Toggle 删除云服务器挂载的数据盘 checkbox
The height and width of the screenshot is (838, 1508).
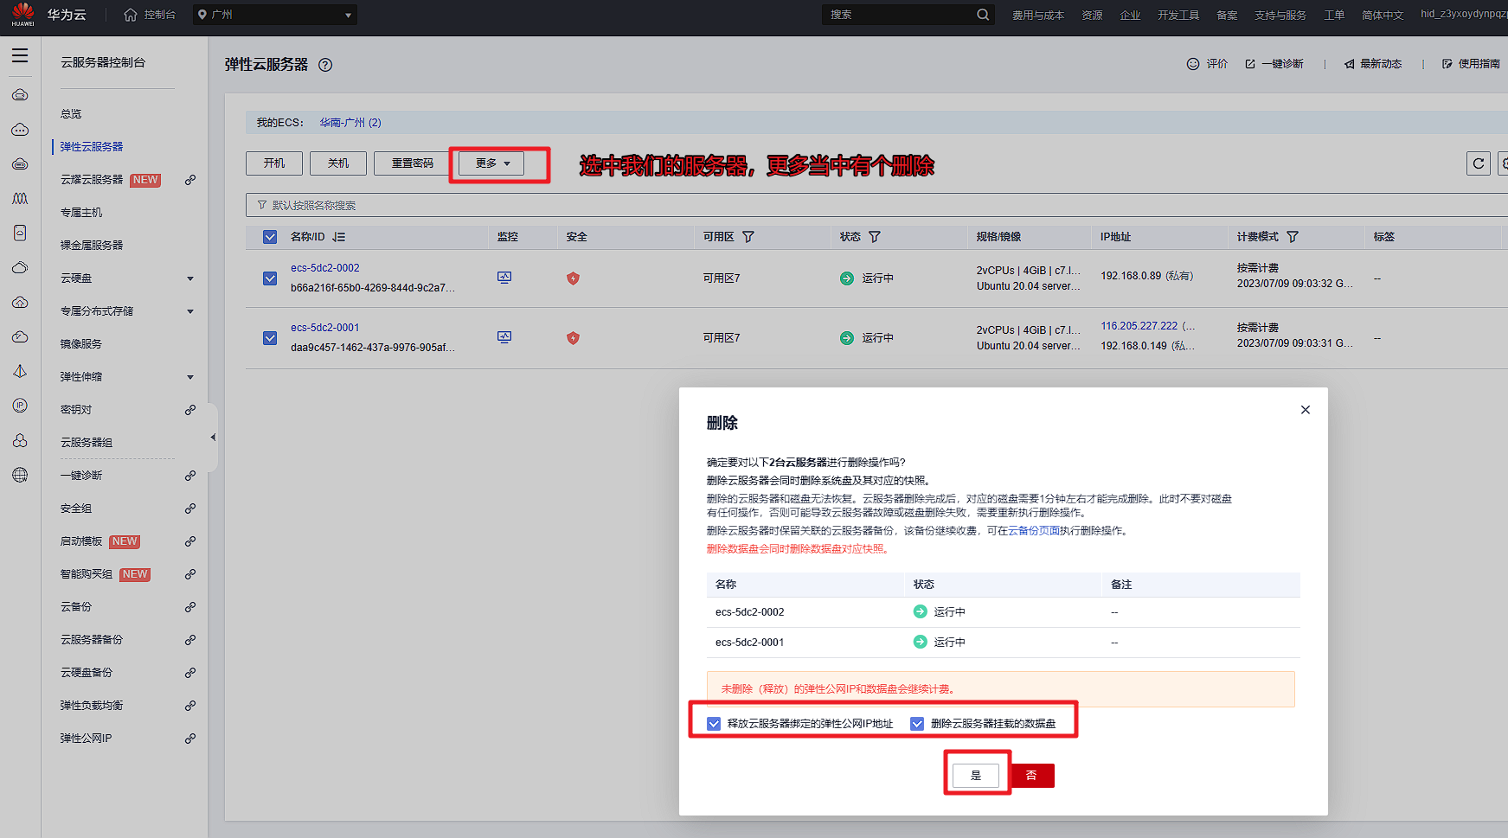[x=917, y=724]
